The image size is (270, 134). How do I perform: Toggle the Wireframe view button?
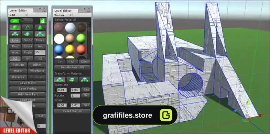tap(37, 71)
